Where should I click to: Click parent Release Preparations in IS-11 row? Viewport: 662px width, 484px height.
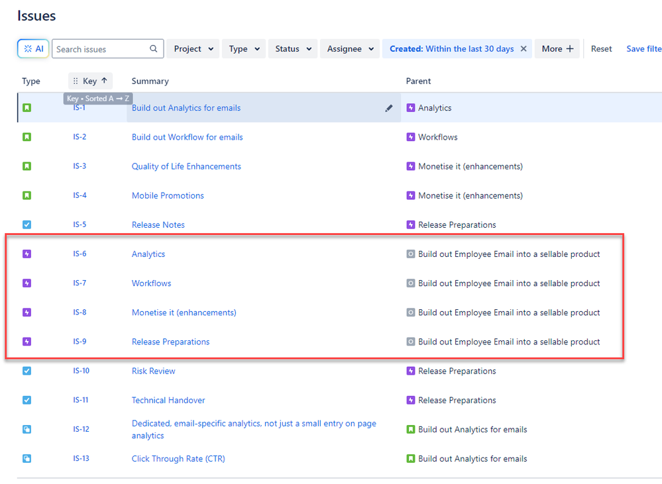(457, 400)
